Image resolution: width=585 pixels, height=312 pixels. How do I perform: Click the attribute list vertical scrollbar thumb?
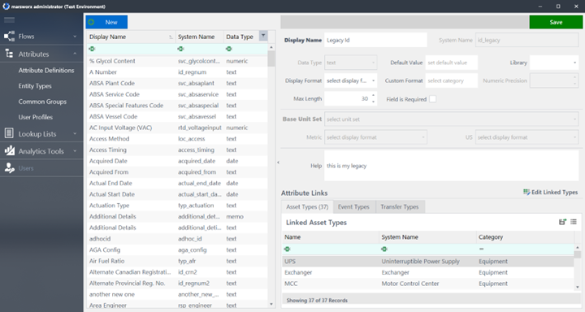click(x=271, y=59)
